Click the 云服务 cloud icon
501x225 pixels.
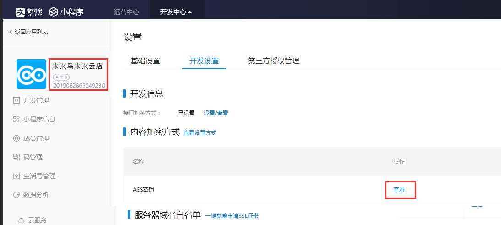coord(21,220)
